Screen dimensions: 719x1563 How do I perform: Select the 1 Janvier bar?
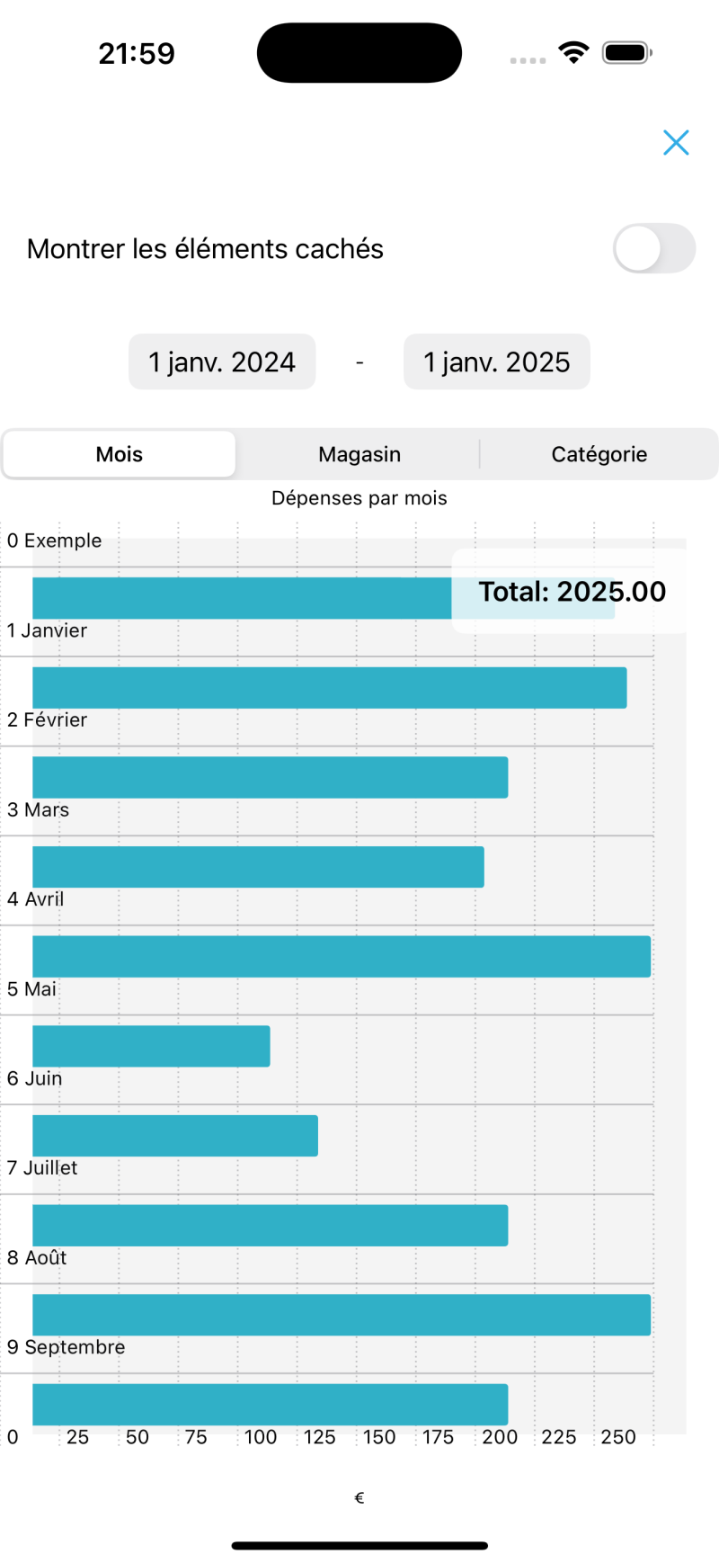click(329, 688)
